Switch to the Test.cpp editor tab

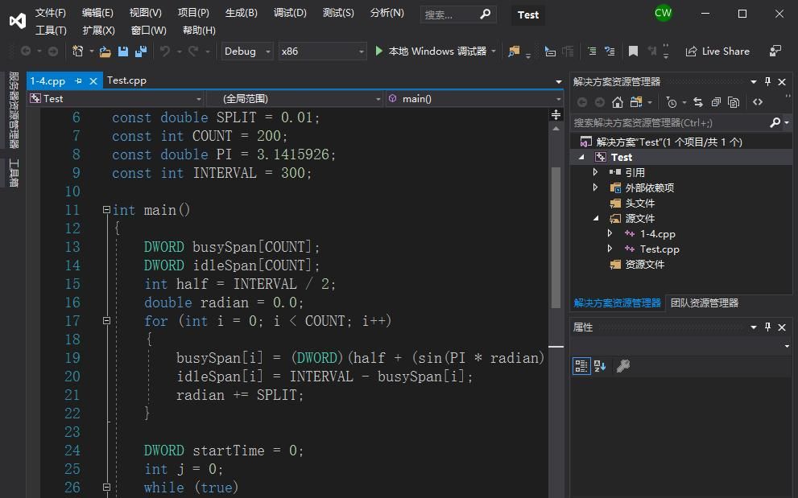pos(126,80)
